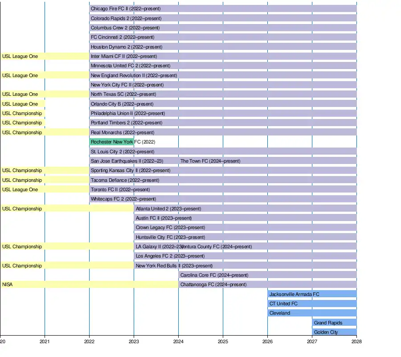The height and width of the screenshot is (357, 401).
Task: Click the 2026 year axis label
Action: (x=267, y=342)
